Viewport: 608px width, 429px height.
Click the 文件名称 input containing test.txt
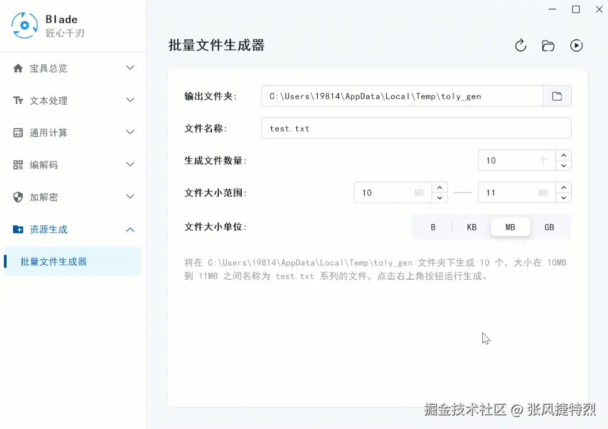point(416,128)
